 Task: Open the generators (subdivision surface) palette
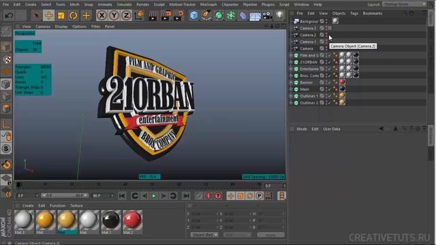219,15
